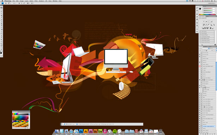Add a Gradient Map adjustment
This screenshot has height=135, width=217.
210,28
